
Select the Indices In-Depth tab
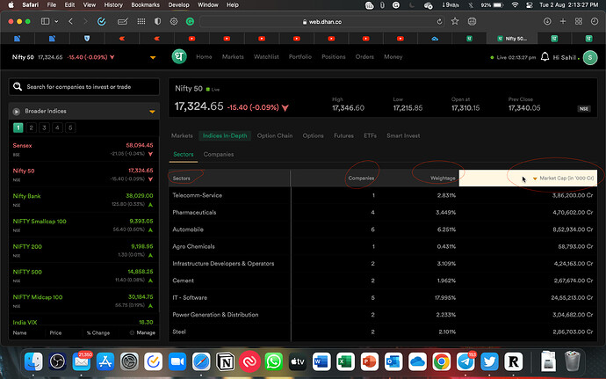coord(225,135)
